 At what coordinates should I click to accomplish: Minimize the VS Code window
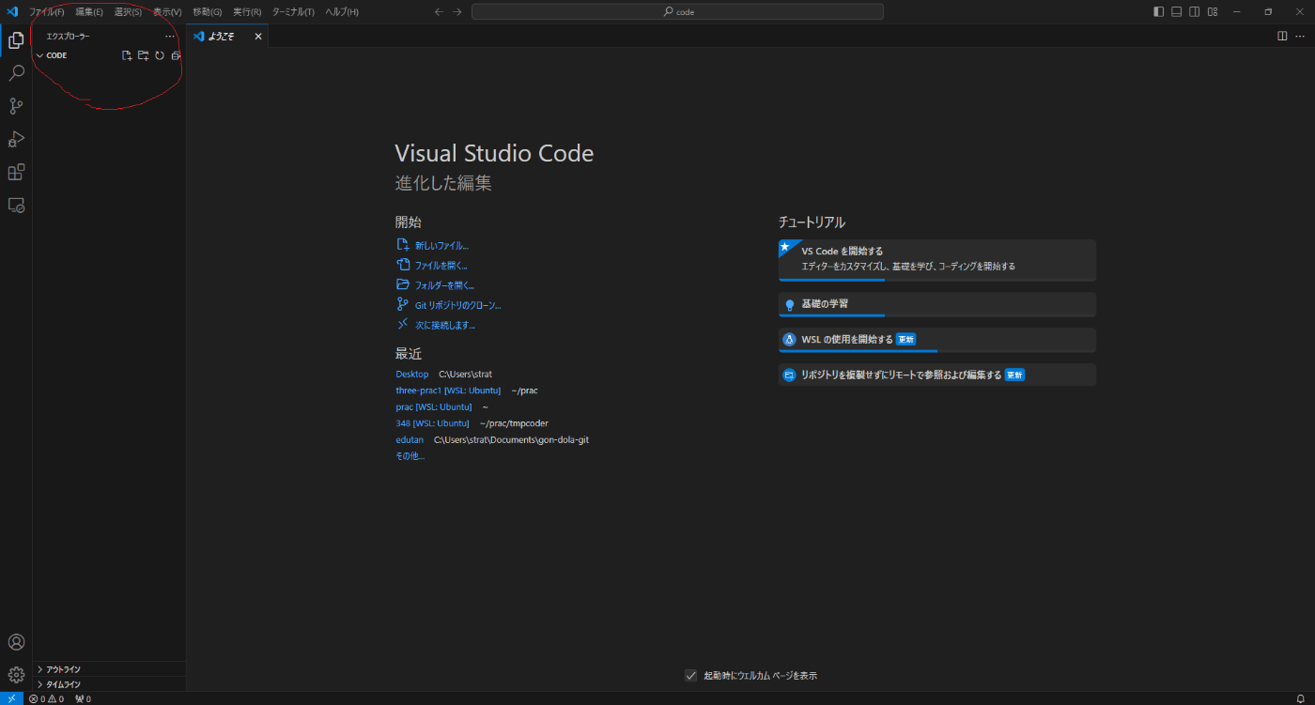pyautogui.click(x=1237, y=11)
